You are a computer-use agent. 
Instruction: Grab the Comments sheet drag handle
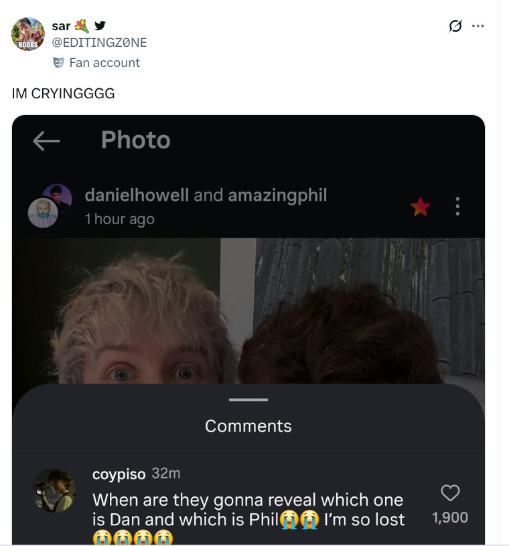coord(248,399)
